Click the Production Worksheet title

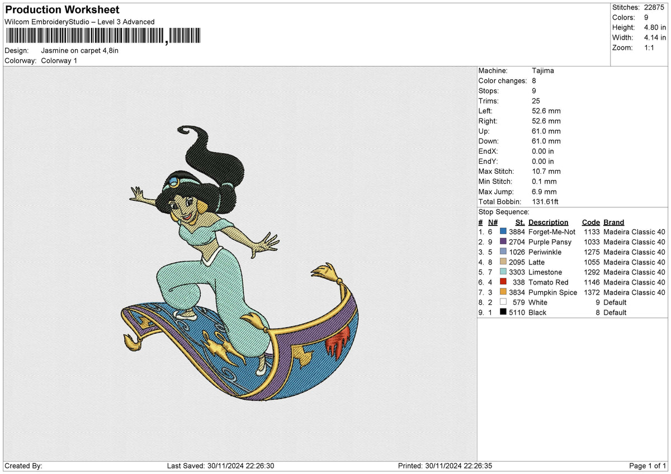pos(62,10)
